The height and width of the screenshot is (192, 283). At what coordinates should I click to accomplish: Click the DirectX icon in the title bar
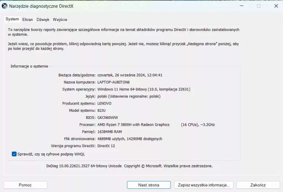tap(5, 6)
